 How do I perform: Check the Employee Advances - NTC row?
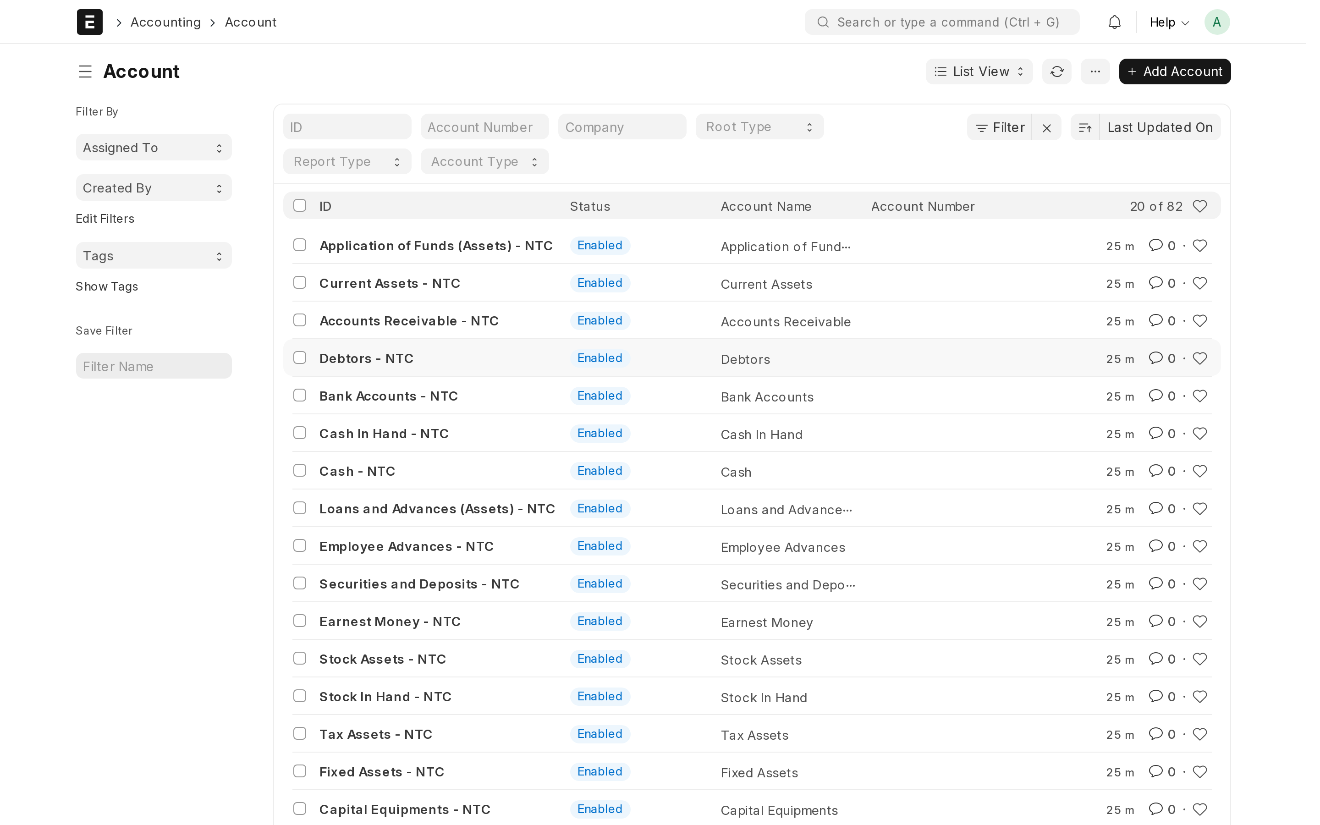299,545
